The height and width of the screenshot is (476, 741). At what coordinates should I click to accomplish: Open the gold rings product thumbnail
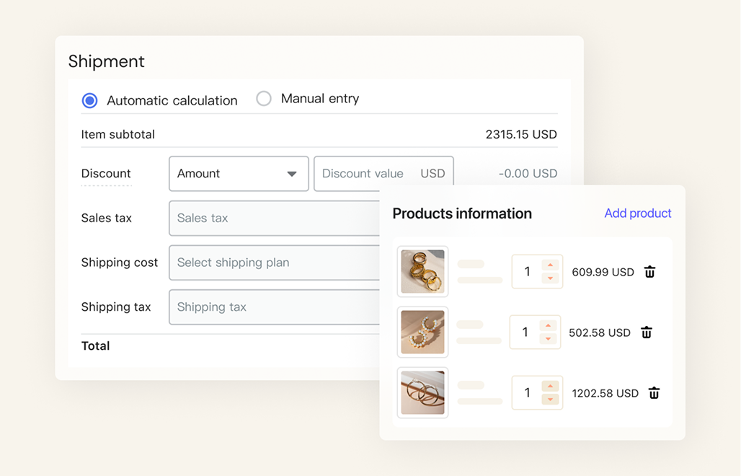pyautogui.click(x=422, y=271)
